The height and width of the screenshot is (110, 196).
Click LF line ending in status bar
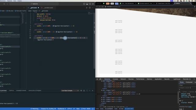pyautogui.click(x=74, y=109)
